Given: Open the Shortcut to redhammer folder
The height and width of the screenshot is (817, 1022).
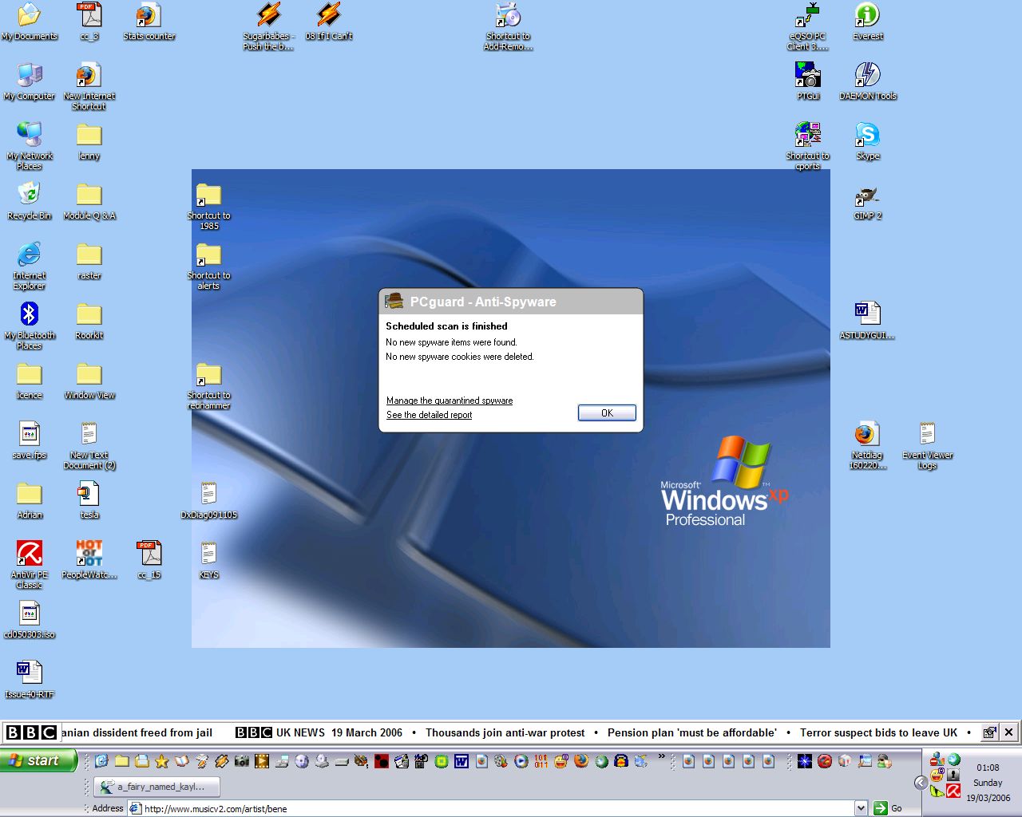Looking at the screenshot, I should tap(208, 386).
